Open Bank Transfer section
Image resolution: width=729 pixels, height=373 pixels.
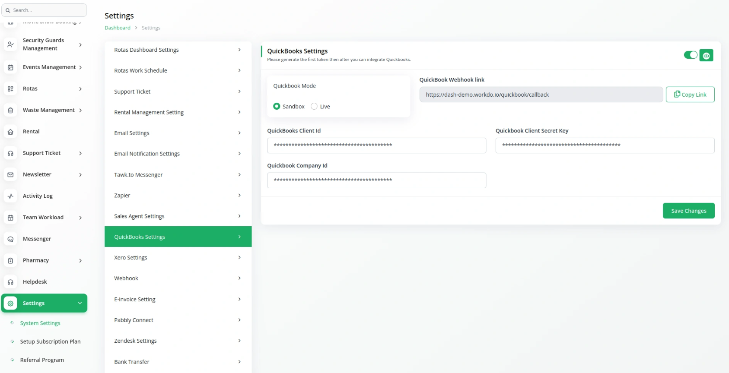tap(178, 362)
